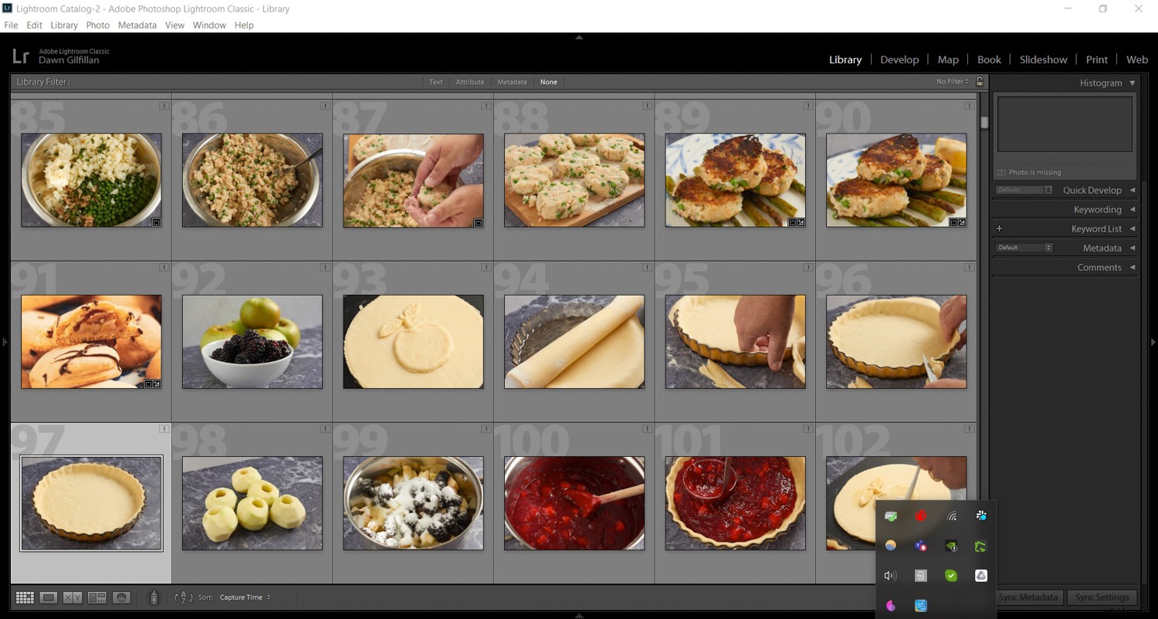Viewport: 1158px width, 619px height.
Task: Open the Metadata menu
Action: 137,25
